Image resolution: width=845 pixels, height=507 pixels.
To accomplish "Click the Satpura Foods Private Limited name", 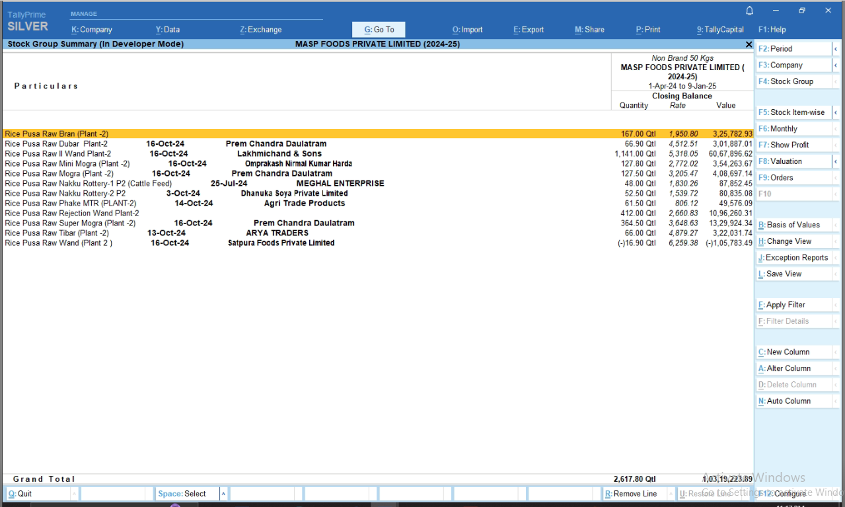I will (x=281, y=243).
